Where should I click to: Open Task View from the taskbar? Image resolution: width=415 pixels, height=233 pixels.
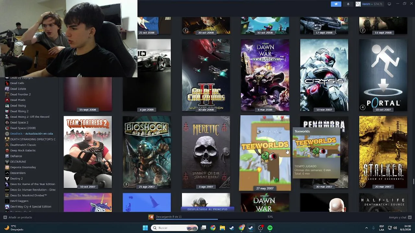point(204,228)
